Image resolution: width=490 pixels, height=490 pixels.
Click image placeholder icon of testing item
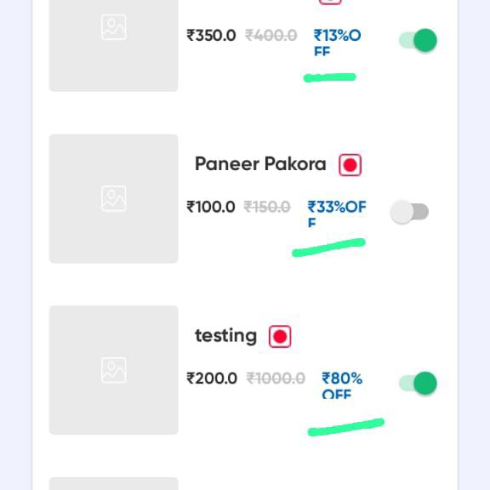tap(114, 370)
